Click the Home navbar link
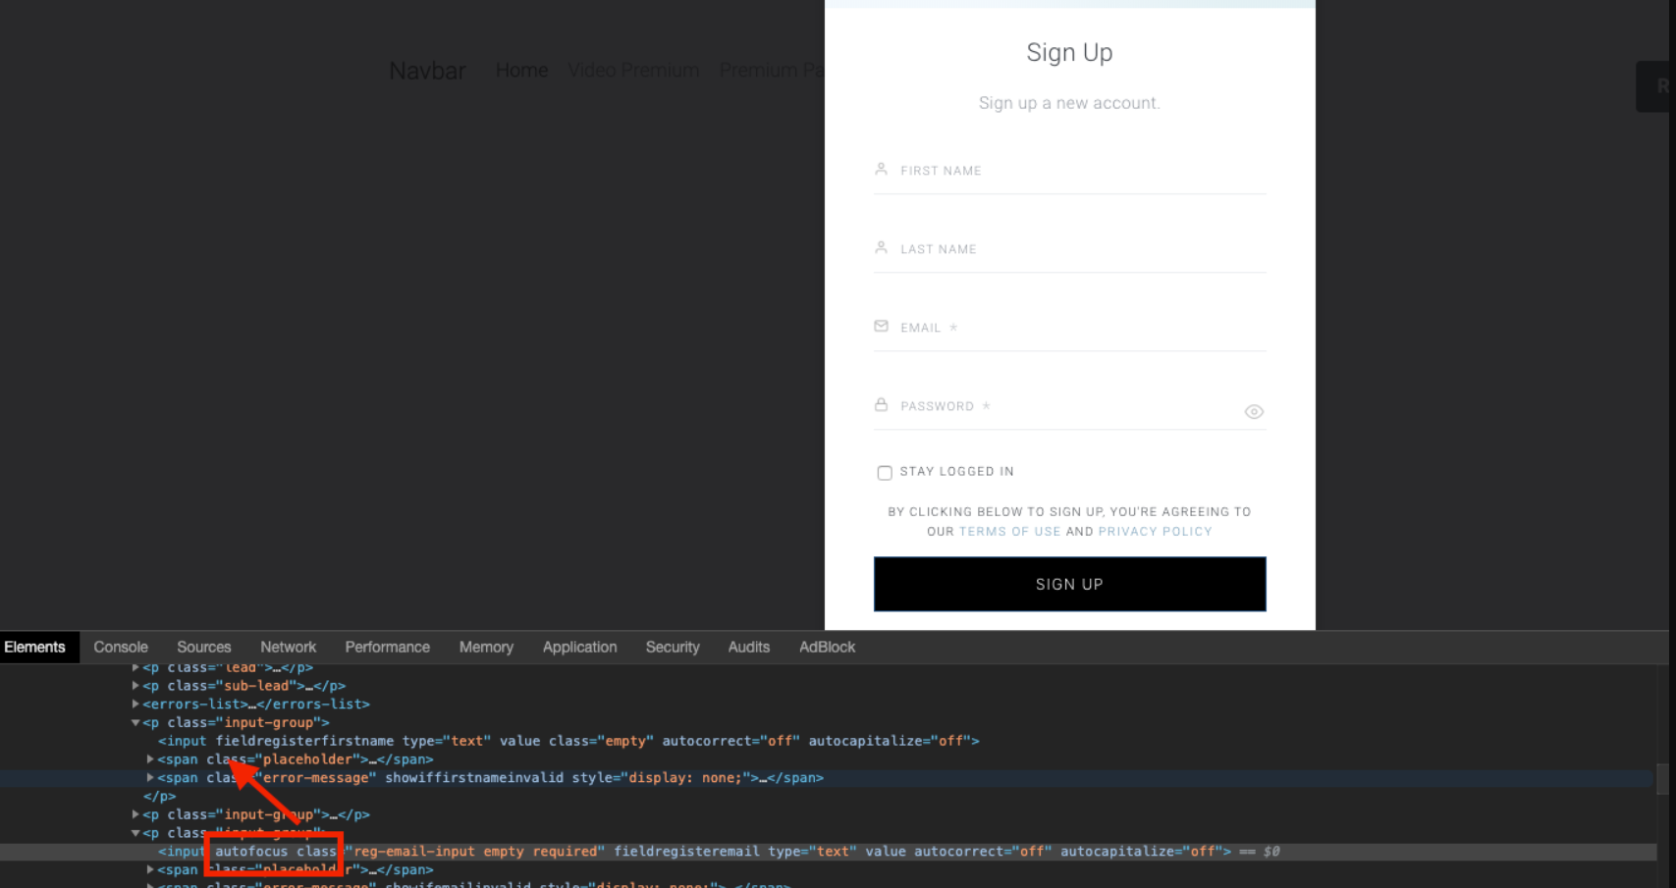This screenshot has height=888, width=1676. 521,71
